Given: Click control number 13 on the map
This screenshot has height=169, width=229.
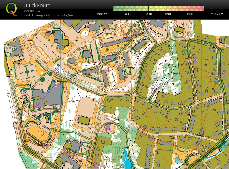Looking at the screenshot, I should point(40,133).
